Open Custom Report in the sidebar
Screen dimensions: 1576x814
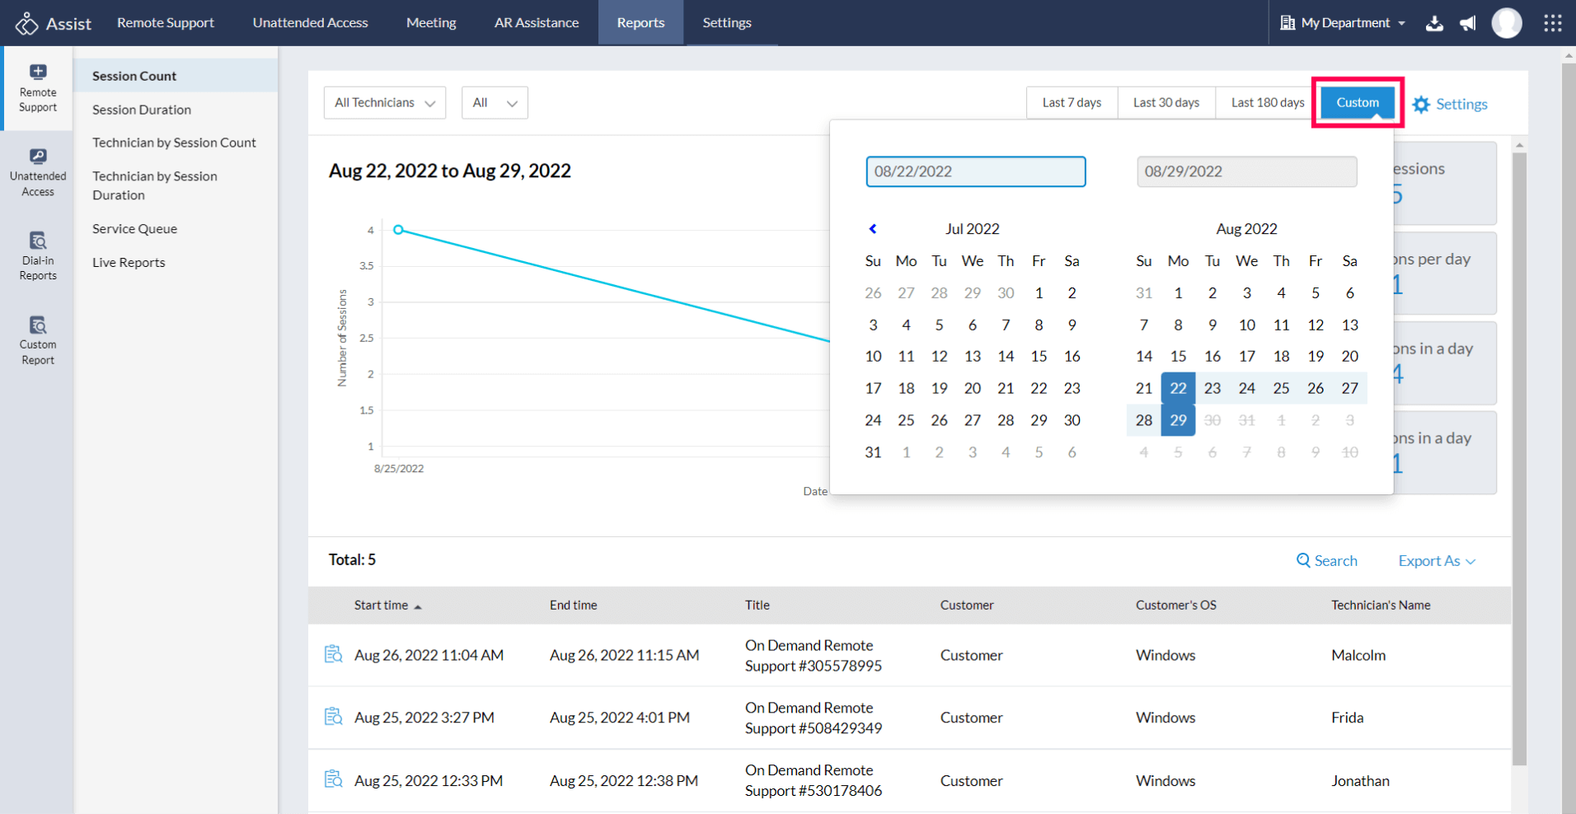tap(38, 340)
